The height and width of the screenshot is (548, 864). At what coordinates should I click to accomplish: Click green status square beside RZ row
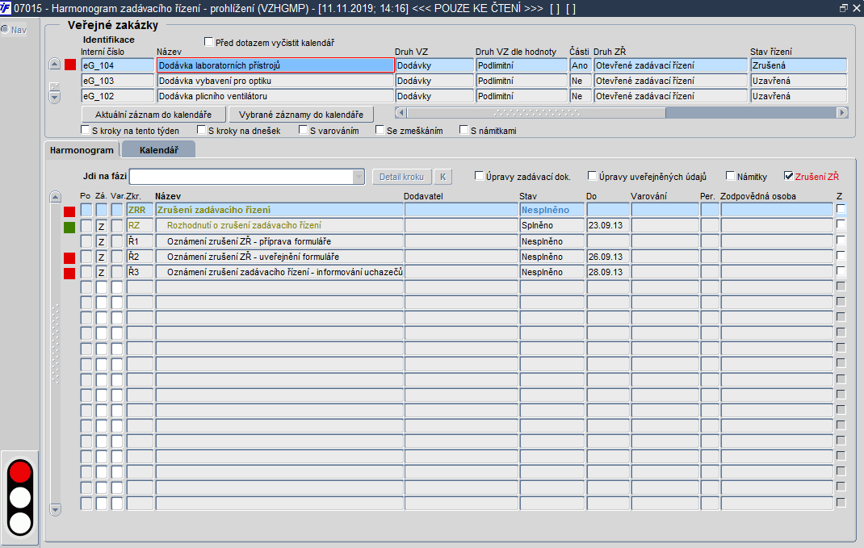pos(69,227)
